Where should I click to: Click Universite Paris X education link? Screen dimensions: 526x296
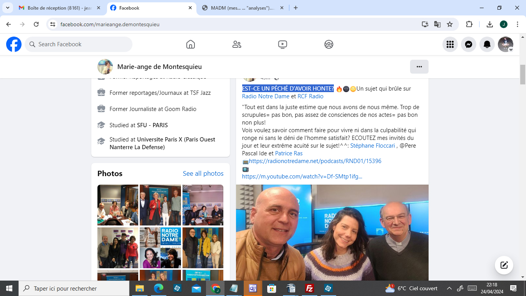coord(162,143)
